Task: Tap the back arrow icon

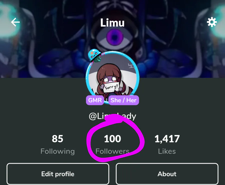Action: pos(15,22)
